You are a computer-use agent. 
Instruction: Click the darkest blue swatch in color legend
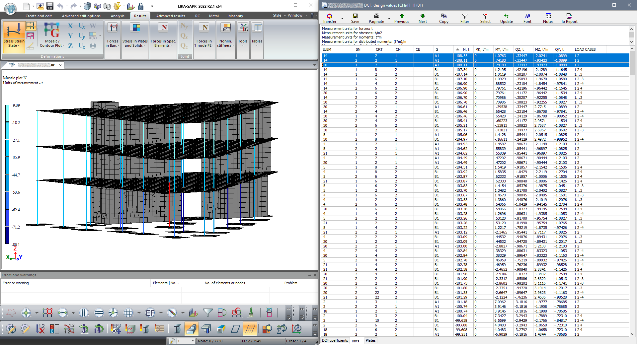7,236
